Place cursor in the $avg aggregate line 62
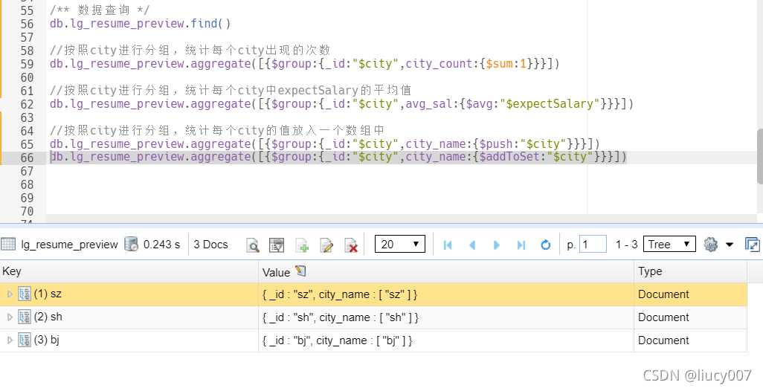The width and height of the screenshot is (763, 391). tap(341, 103)
